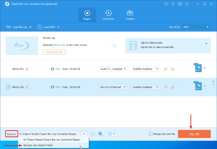The image size is (217, 149).
Task: Switch to the Toolbox tab
Action: (x=130, y=15)
